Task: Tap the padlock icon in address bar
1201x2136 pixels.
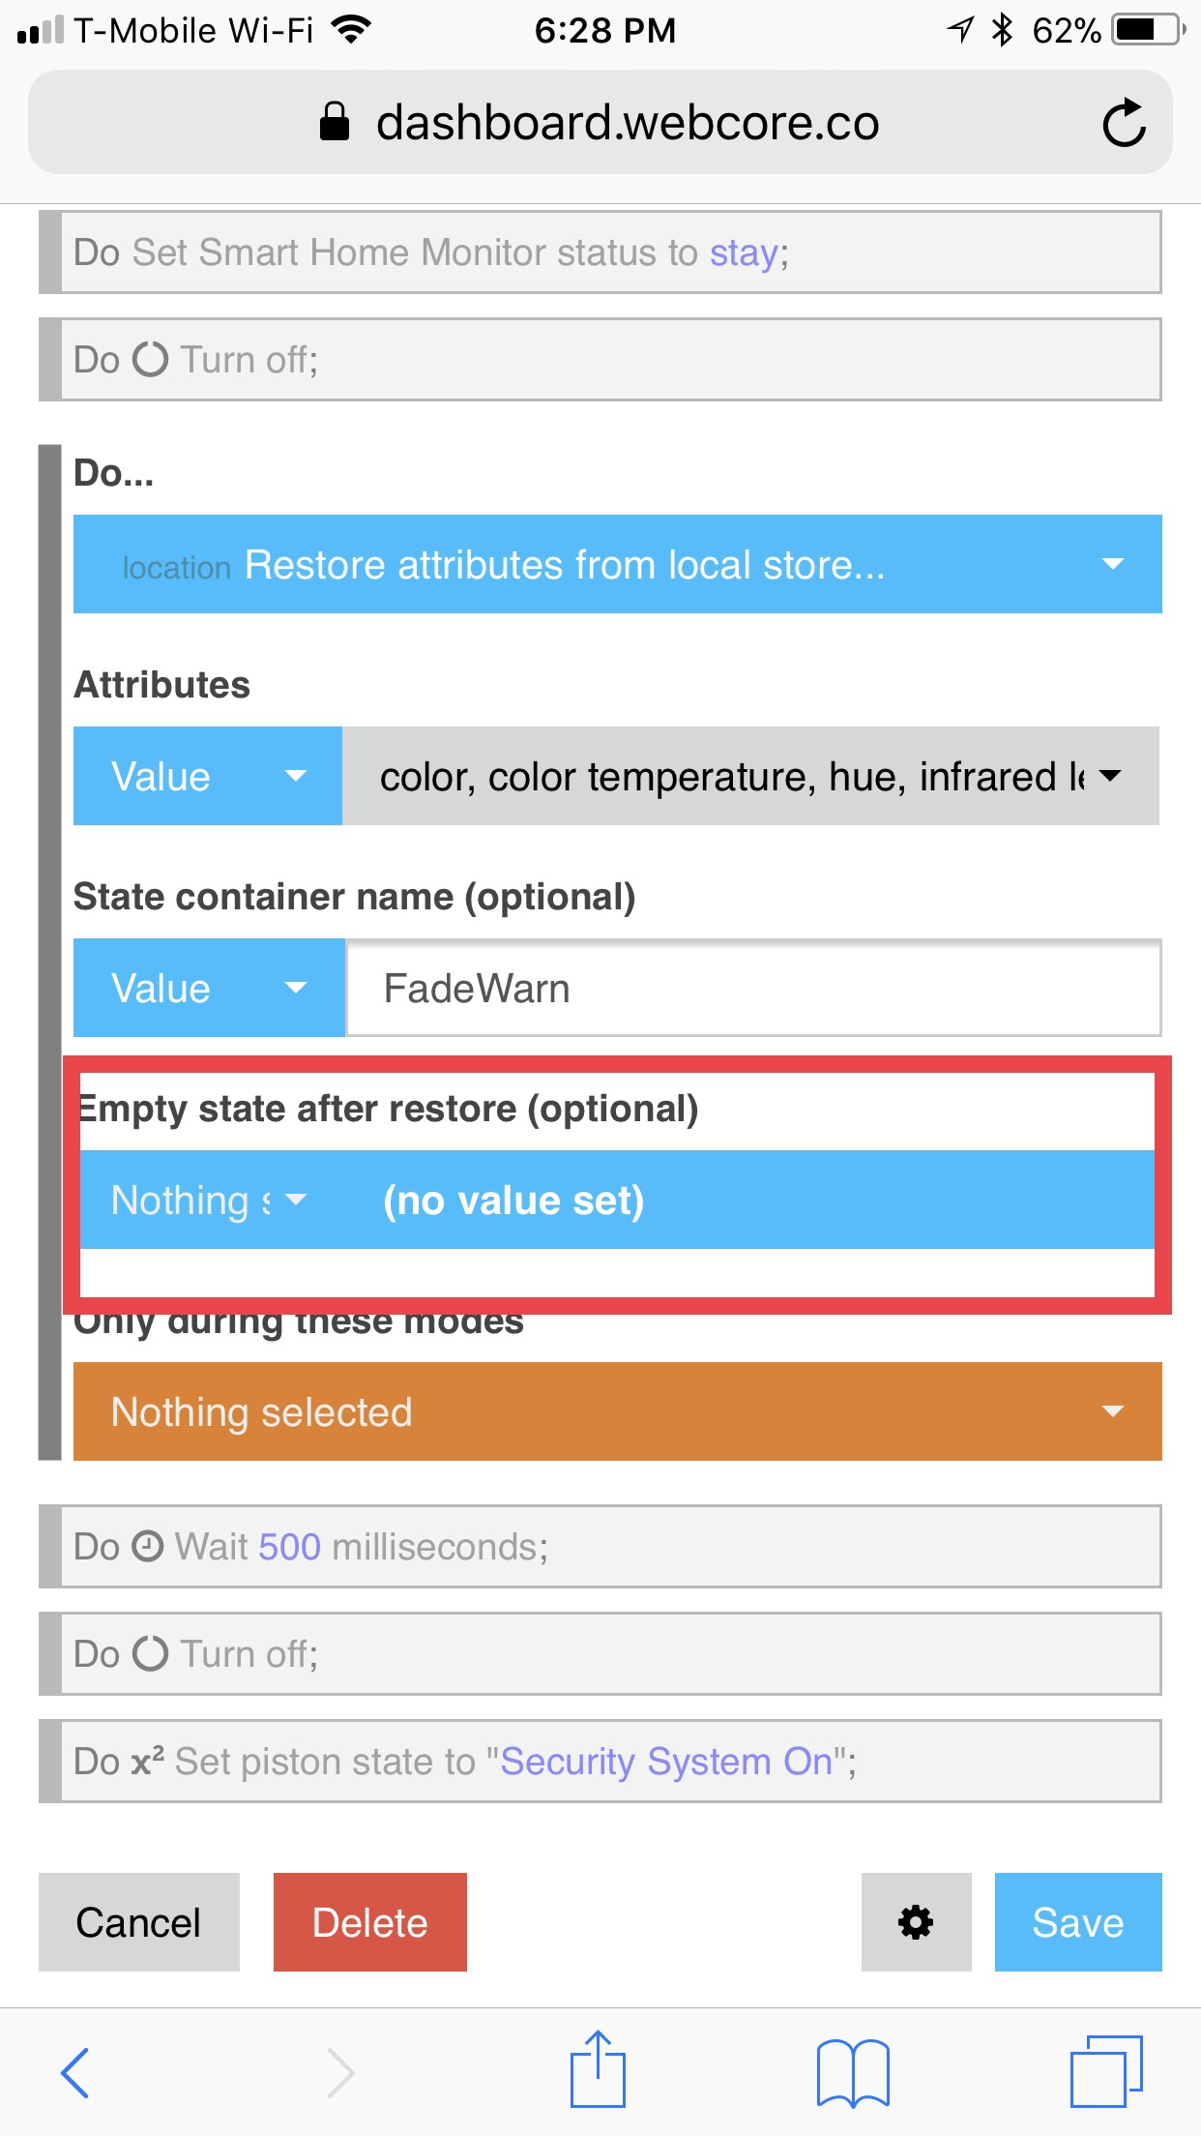Action: (x=335, y=122)
